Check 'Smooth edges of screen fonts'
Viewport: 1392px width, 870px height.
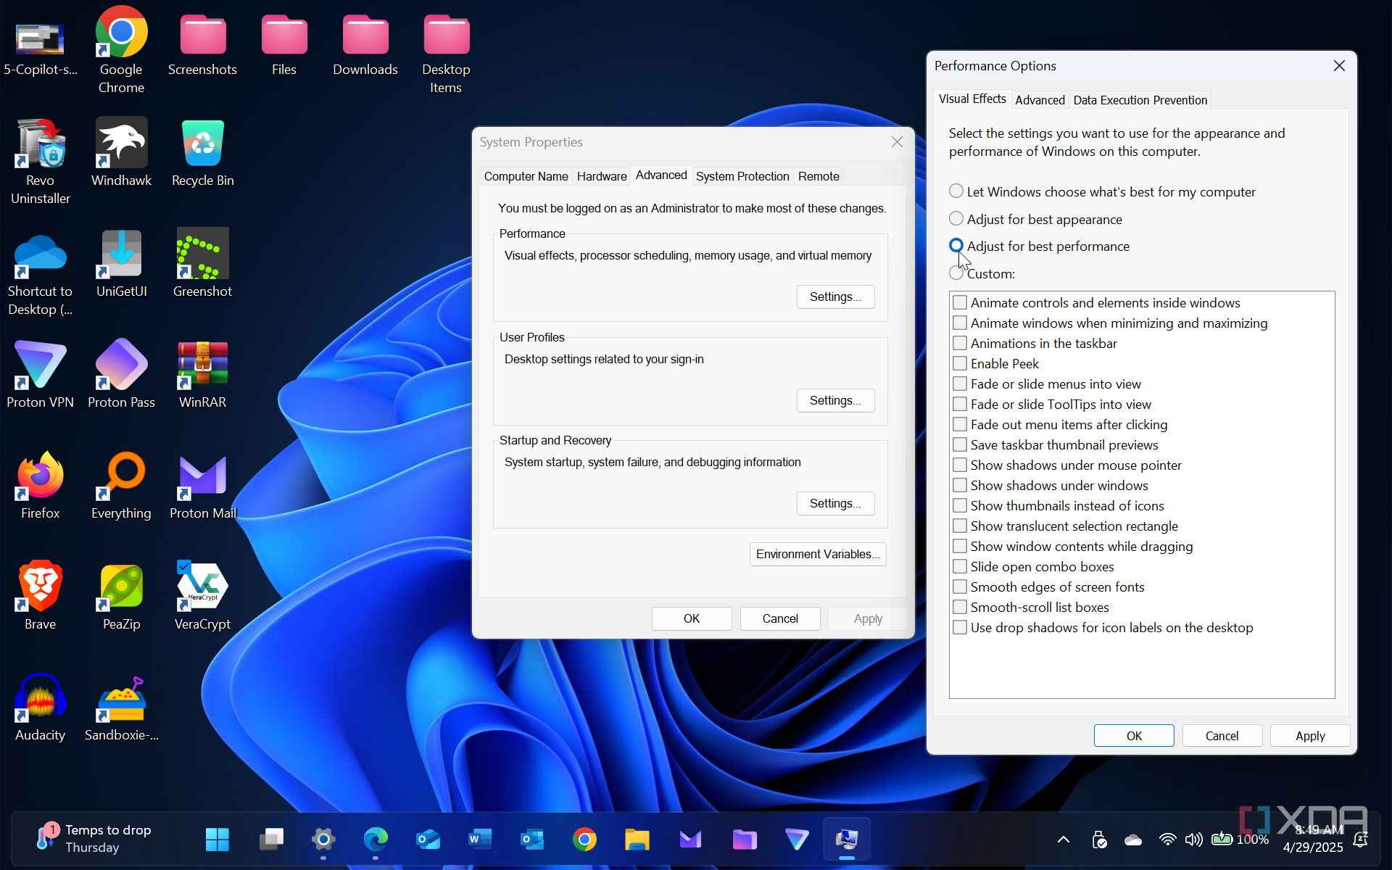[960, 587]
